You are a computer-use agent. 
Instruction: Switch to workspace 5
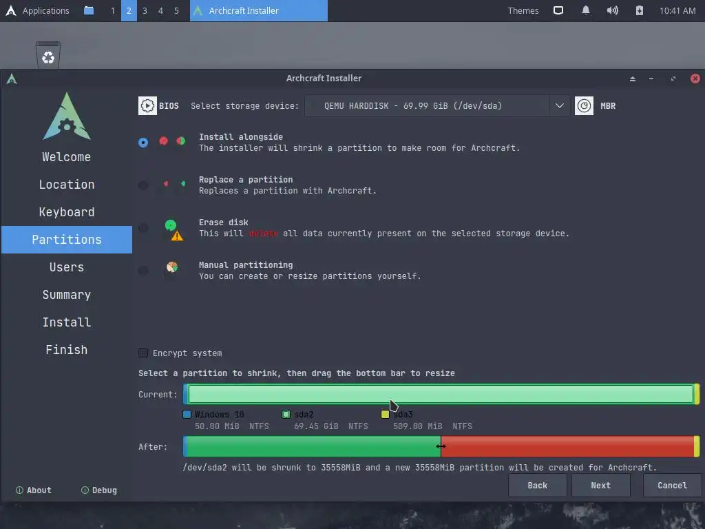point(176,10)
